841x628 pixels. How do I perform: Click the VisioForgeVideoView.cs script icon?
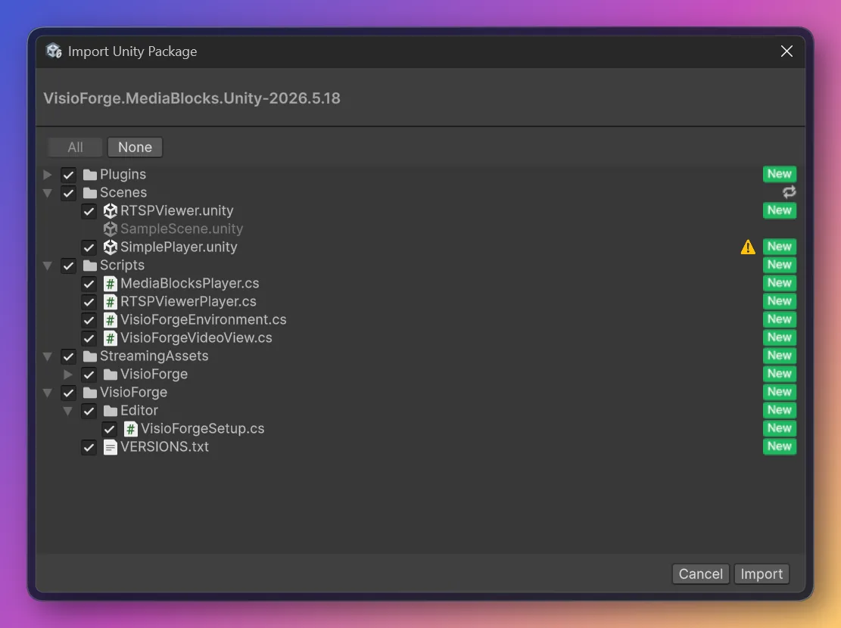point(110,338)
